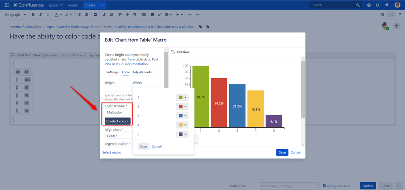The height and width of the screenshot is (190, 405).
Task: Open the People menu
Action: point(72,5)
